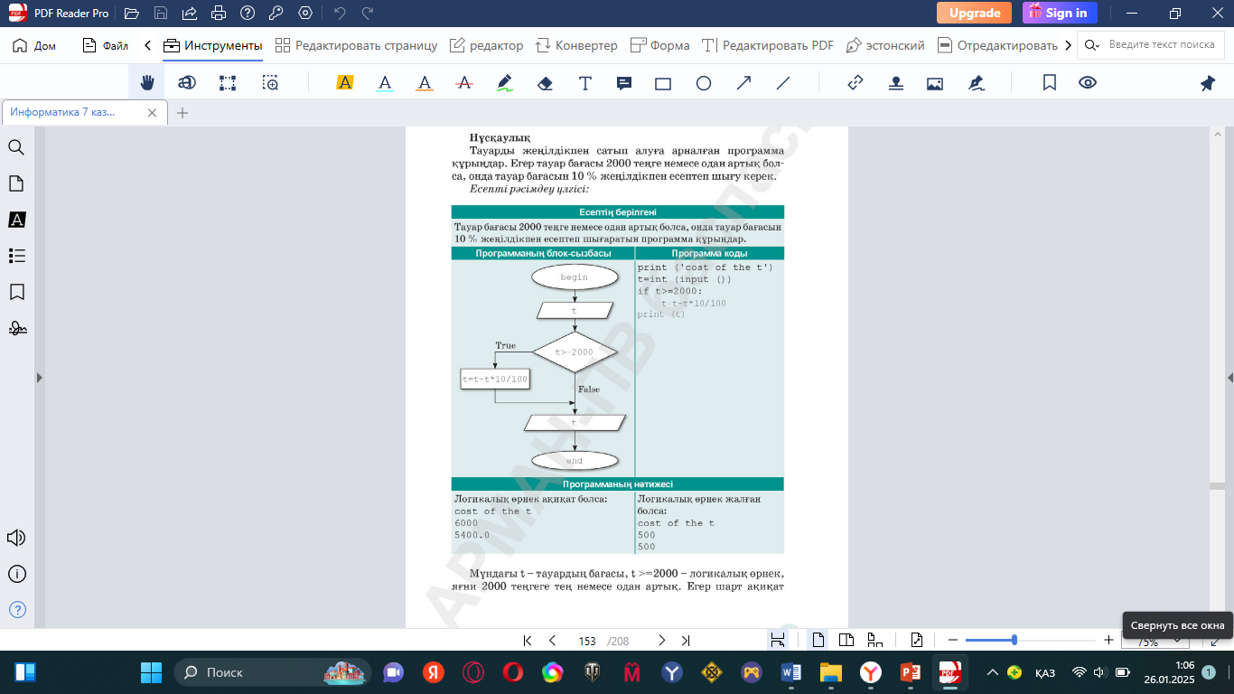Open the Search panel in left sidebar
The image size is (1234, 694).
16,147
